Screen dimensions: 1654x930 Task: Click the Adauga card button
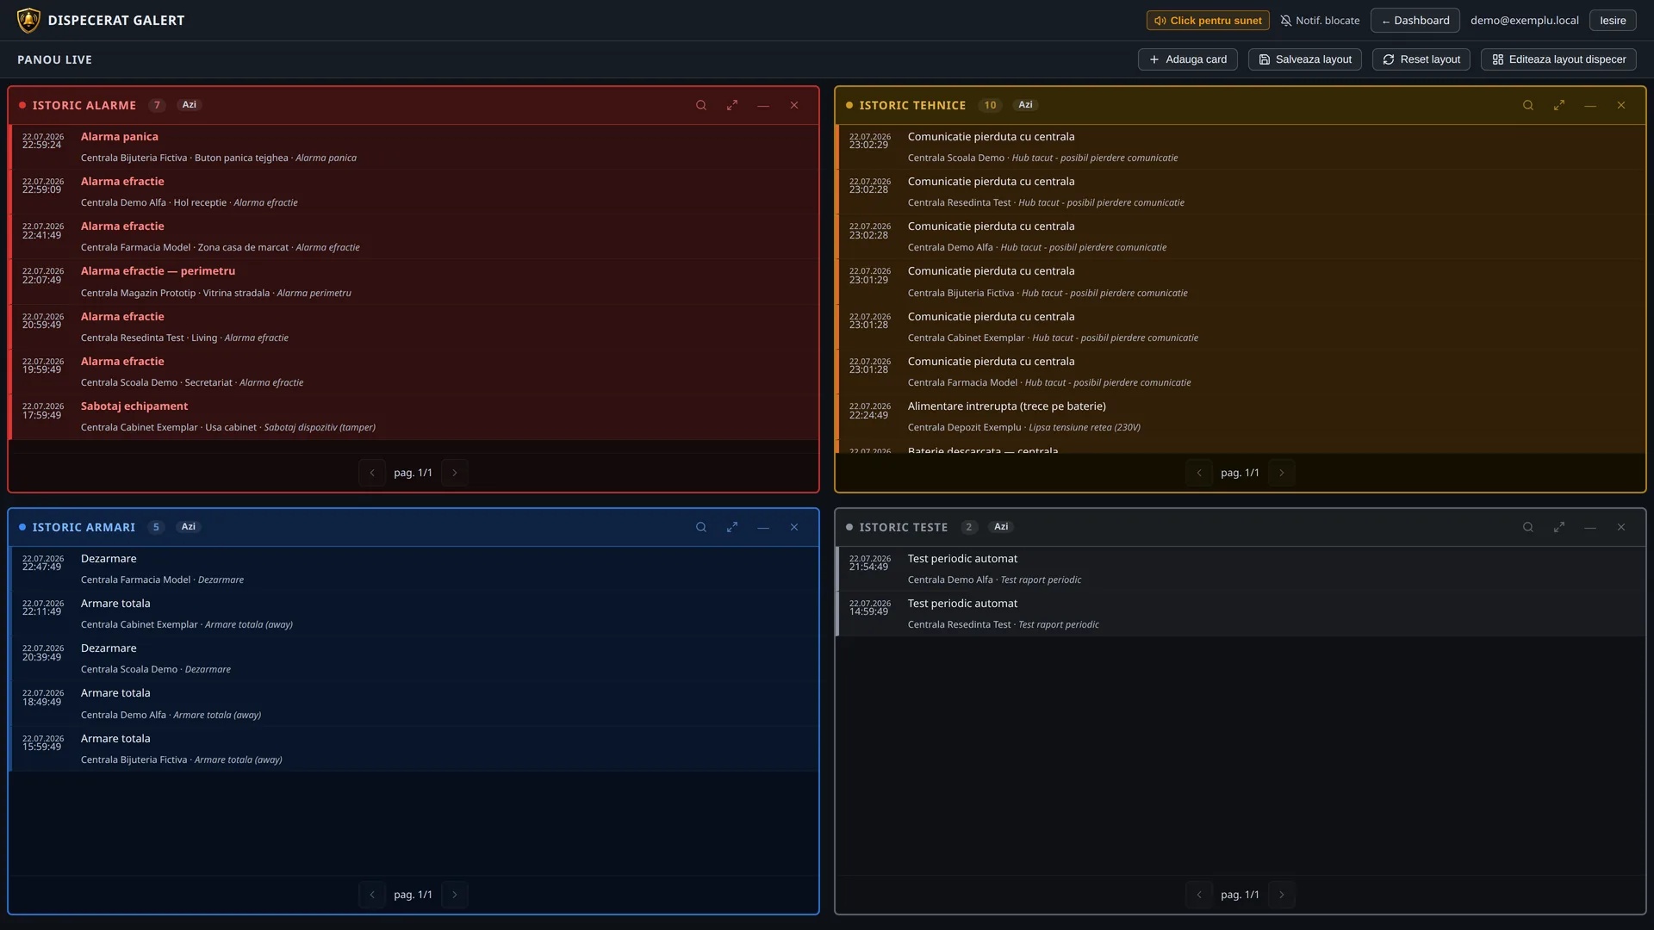pyautogui.click(x=1188, y=59)
